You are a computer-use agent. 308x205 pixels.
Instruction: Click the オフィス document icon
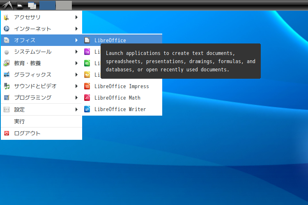pyautogui.click(x=7, y=40)
